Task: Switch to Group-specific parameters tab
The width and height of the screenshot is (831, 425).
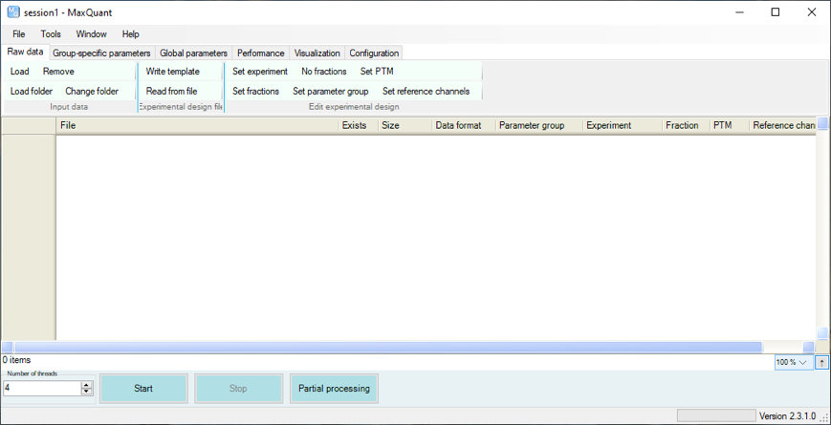Action: [x=101, y=53]
